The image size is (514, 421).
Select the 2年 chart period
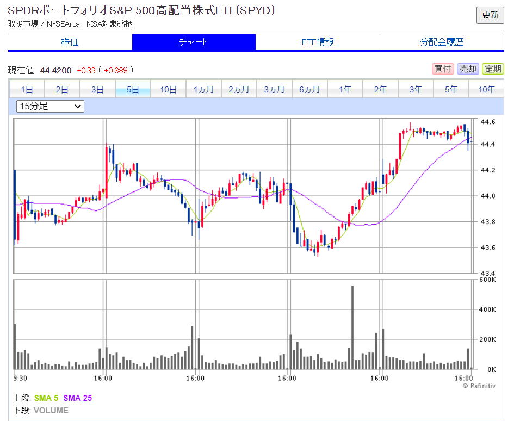pos(381,89)
